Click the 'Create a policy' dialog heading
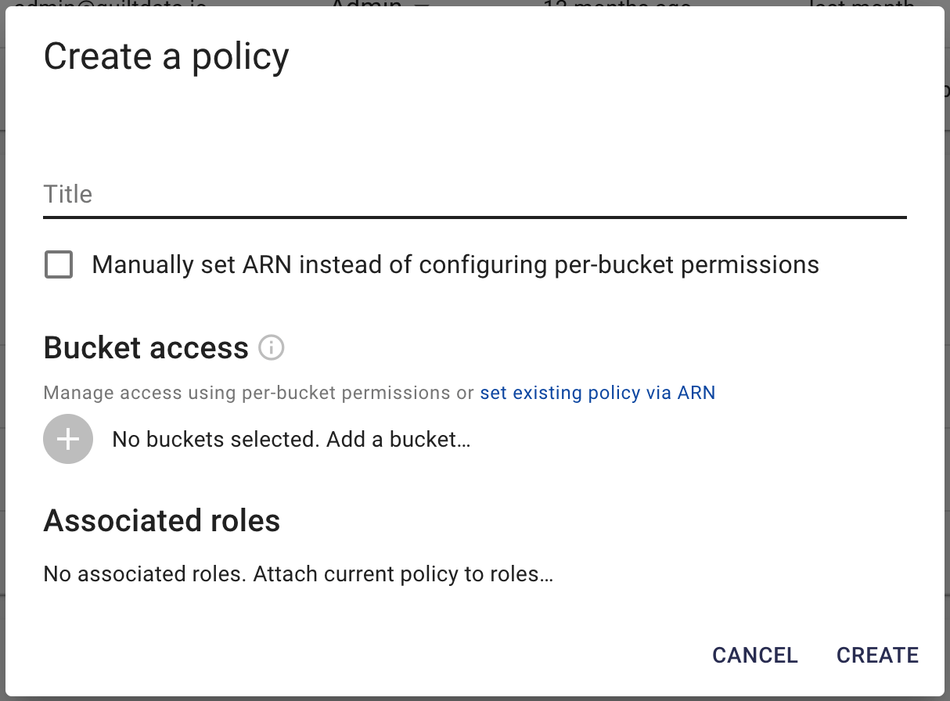The height and width of the screenshot is (701, 950). (x=166, y=56)
